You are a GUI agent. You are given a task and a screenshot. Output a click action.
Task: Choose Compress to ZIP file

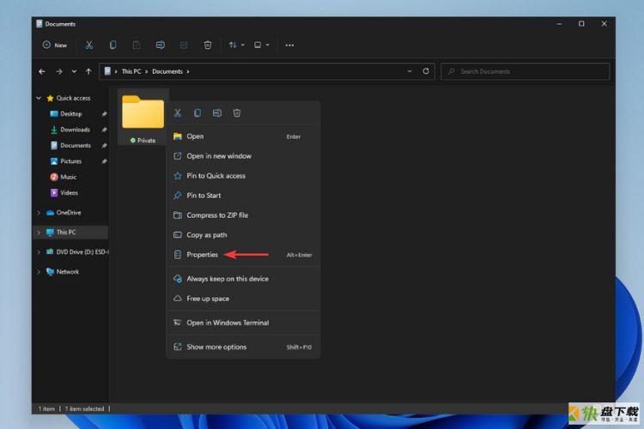243,215
